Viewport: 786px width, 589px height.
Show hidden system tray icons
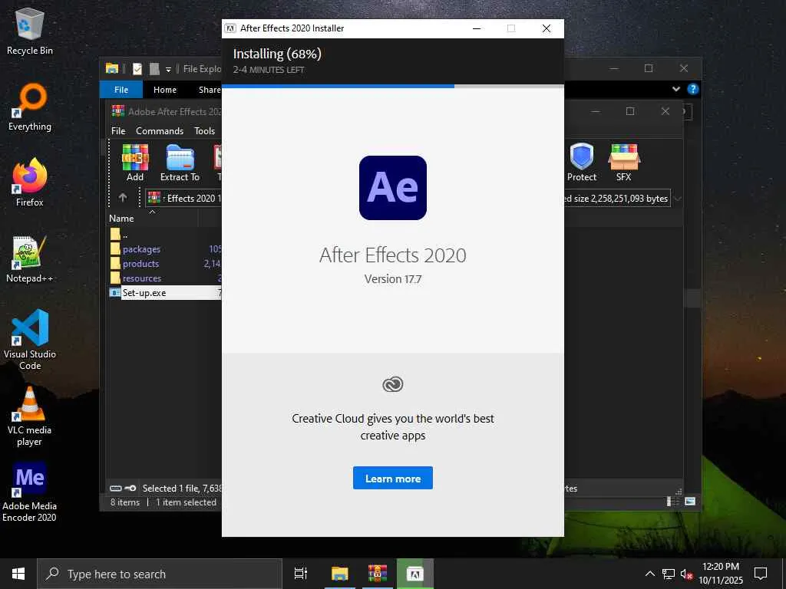(x=649, y=574)
